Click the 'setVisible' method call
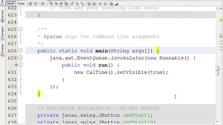Image resolution: width=223 pixels, height=125 pixels. pos(132,72)
